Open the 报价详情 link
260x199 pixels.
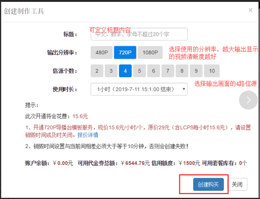[88, 135]
